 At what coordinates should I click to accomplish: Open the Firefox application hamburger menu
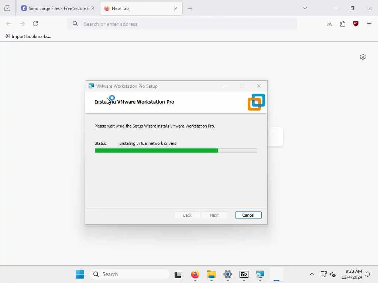coord(369,24)
